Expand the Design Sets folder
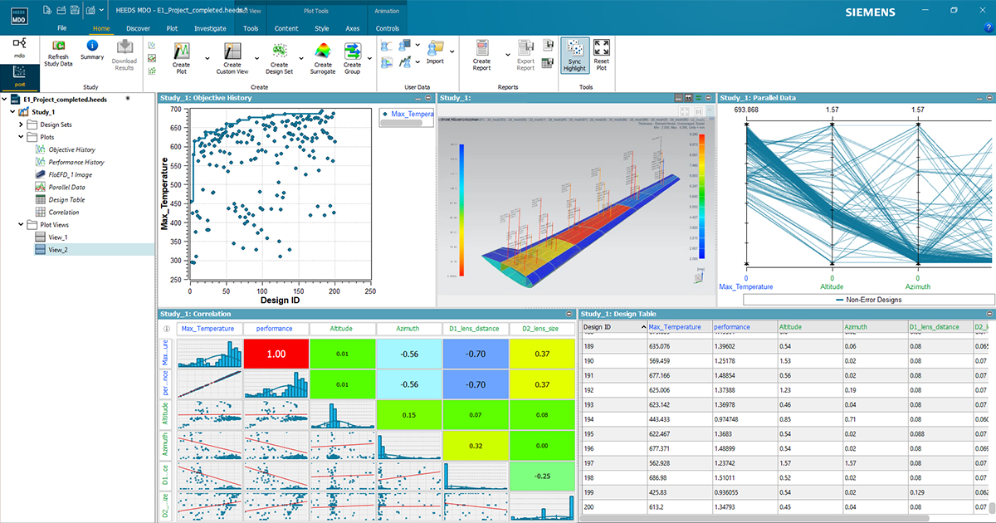This screenshot has height=523, width=996. click(x=22, y=125)
